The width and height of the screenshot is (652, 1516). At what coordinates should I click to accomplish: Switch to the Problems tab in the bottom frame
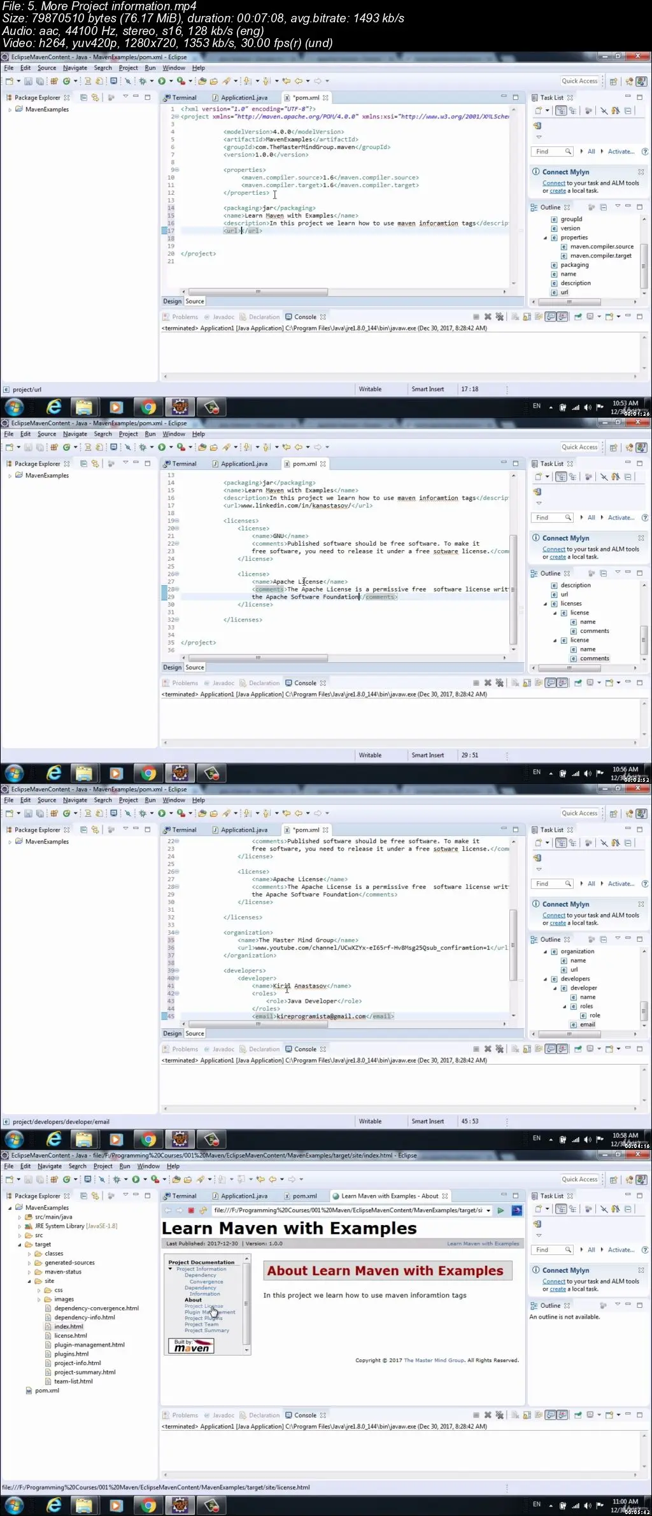tap(180, 1415)
